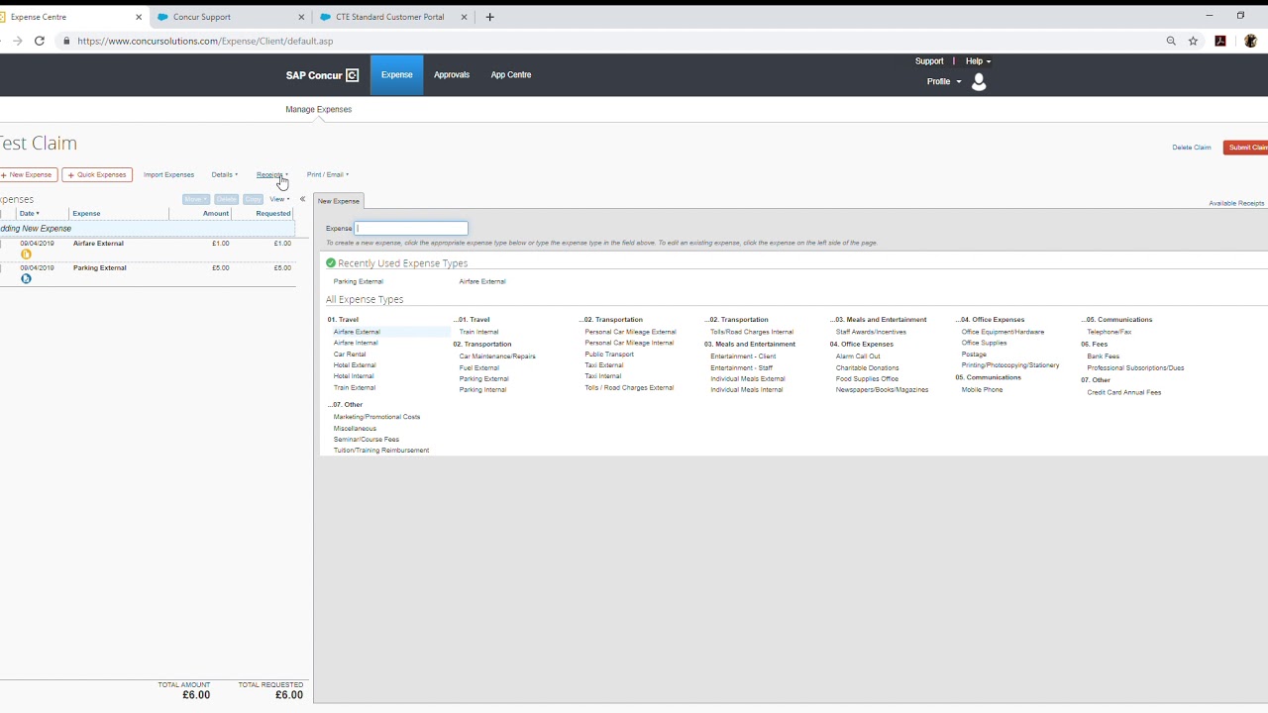1268x713 pixels.
Task: Select Public Transport expense type
Action: [x=609, y=355]
